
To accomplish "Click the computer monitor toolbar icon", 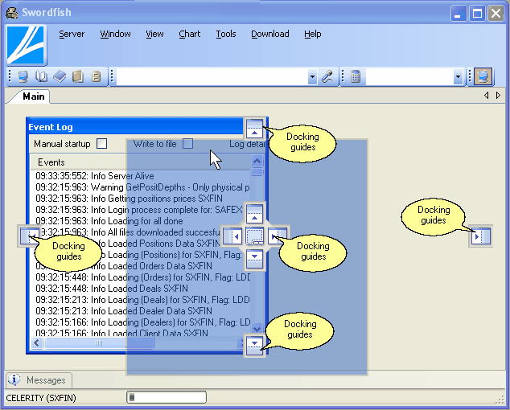I will 23,77.
